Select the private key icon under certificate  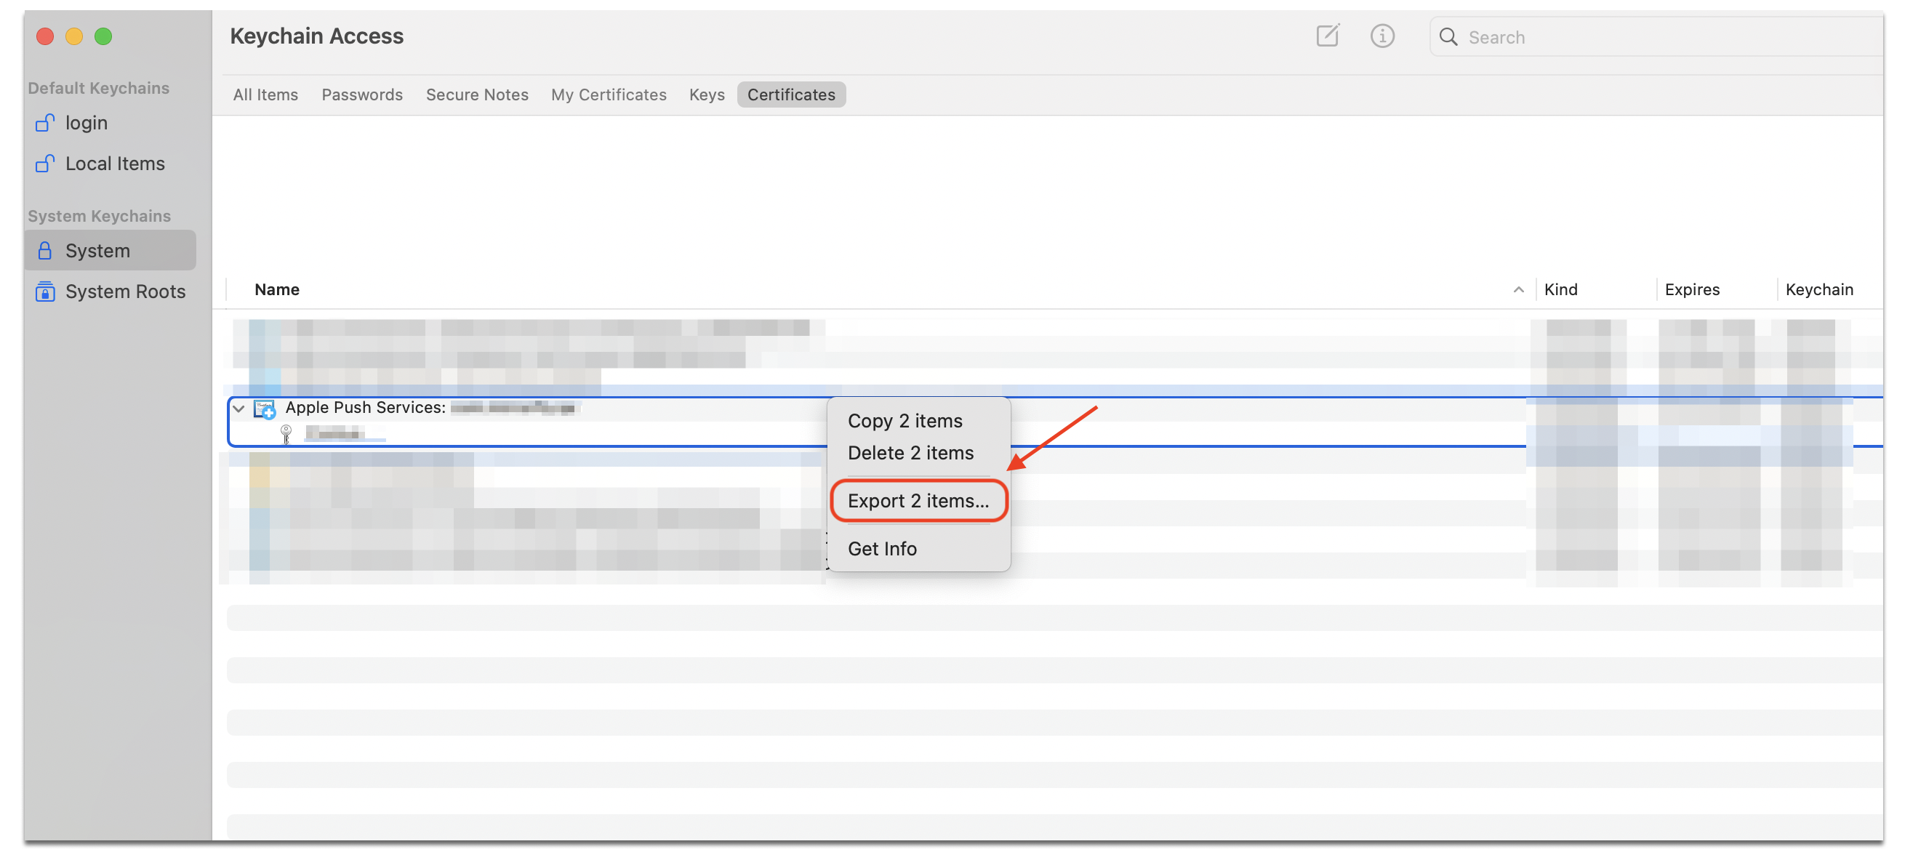286,433
